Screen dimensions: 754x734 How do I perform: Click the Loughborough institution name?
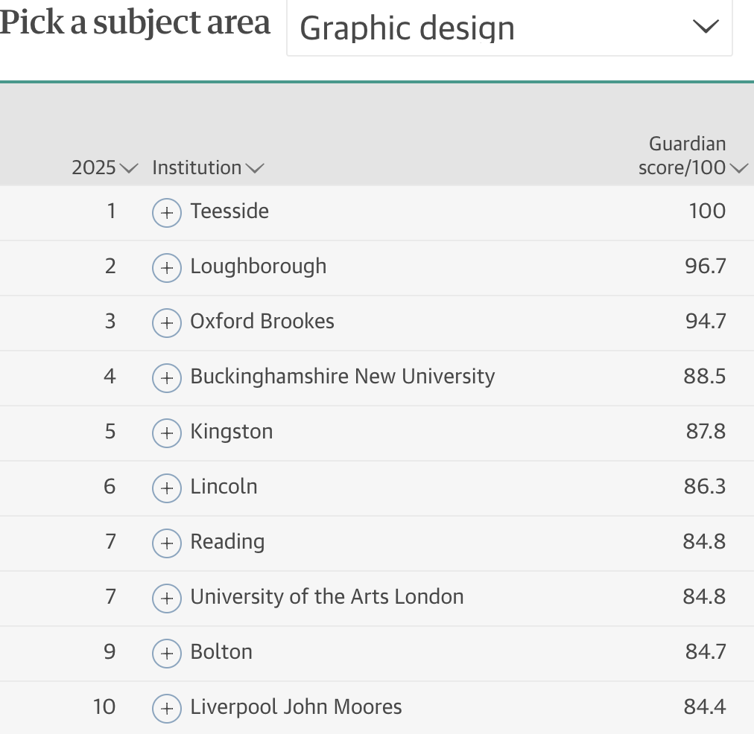(x=259, y=267)
